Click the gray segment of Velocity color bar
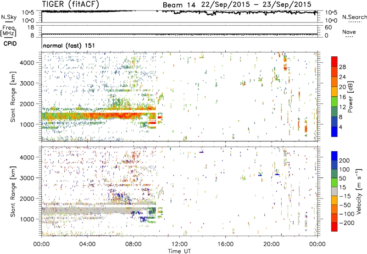367x254 pixels. tap(334, 192)
